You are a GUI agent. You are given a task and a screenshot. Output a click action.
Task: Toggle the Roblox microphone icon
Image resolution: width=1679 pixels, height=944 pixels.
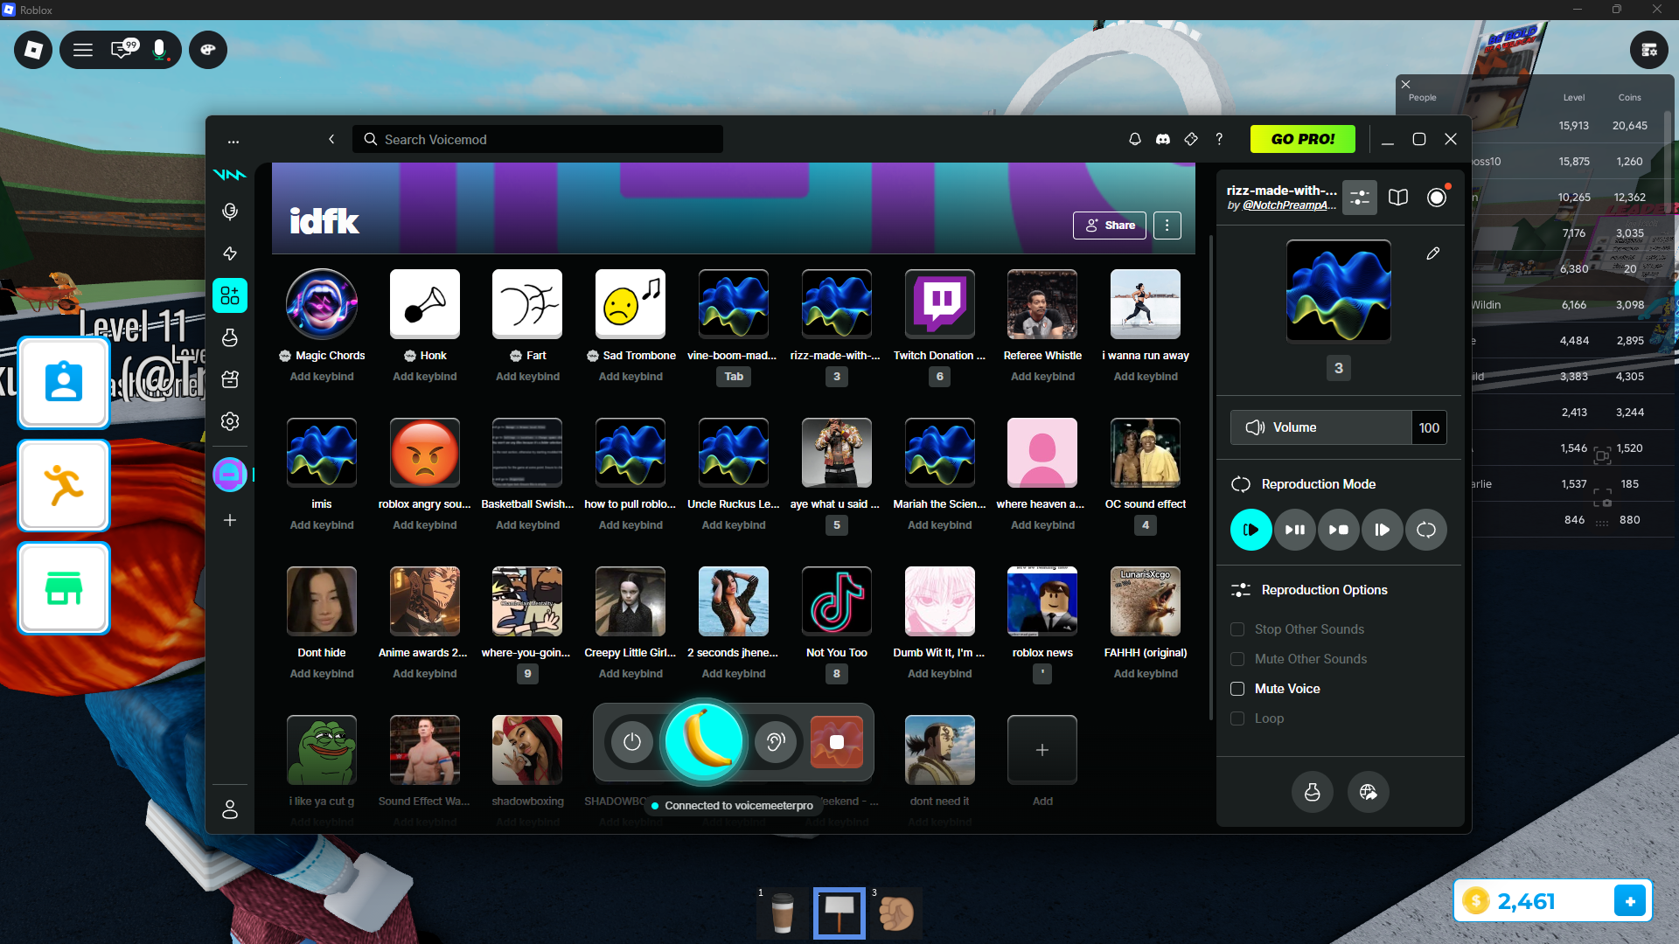click(160, 50)
